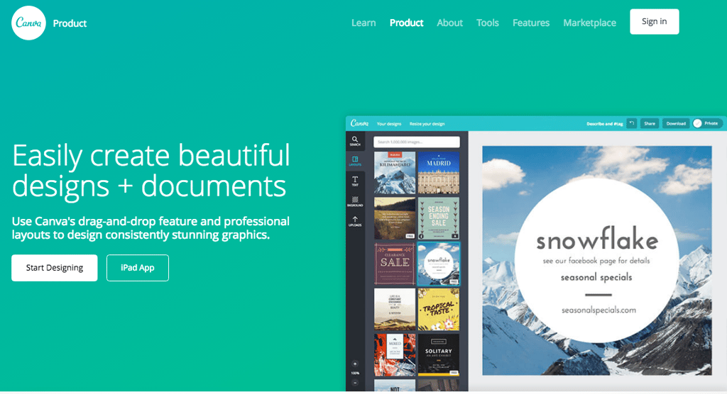
Task: Select the Tropical Taste layout thumbnail
Action: (x=439, y=309)
